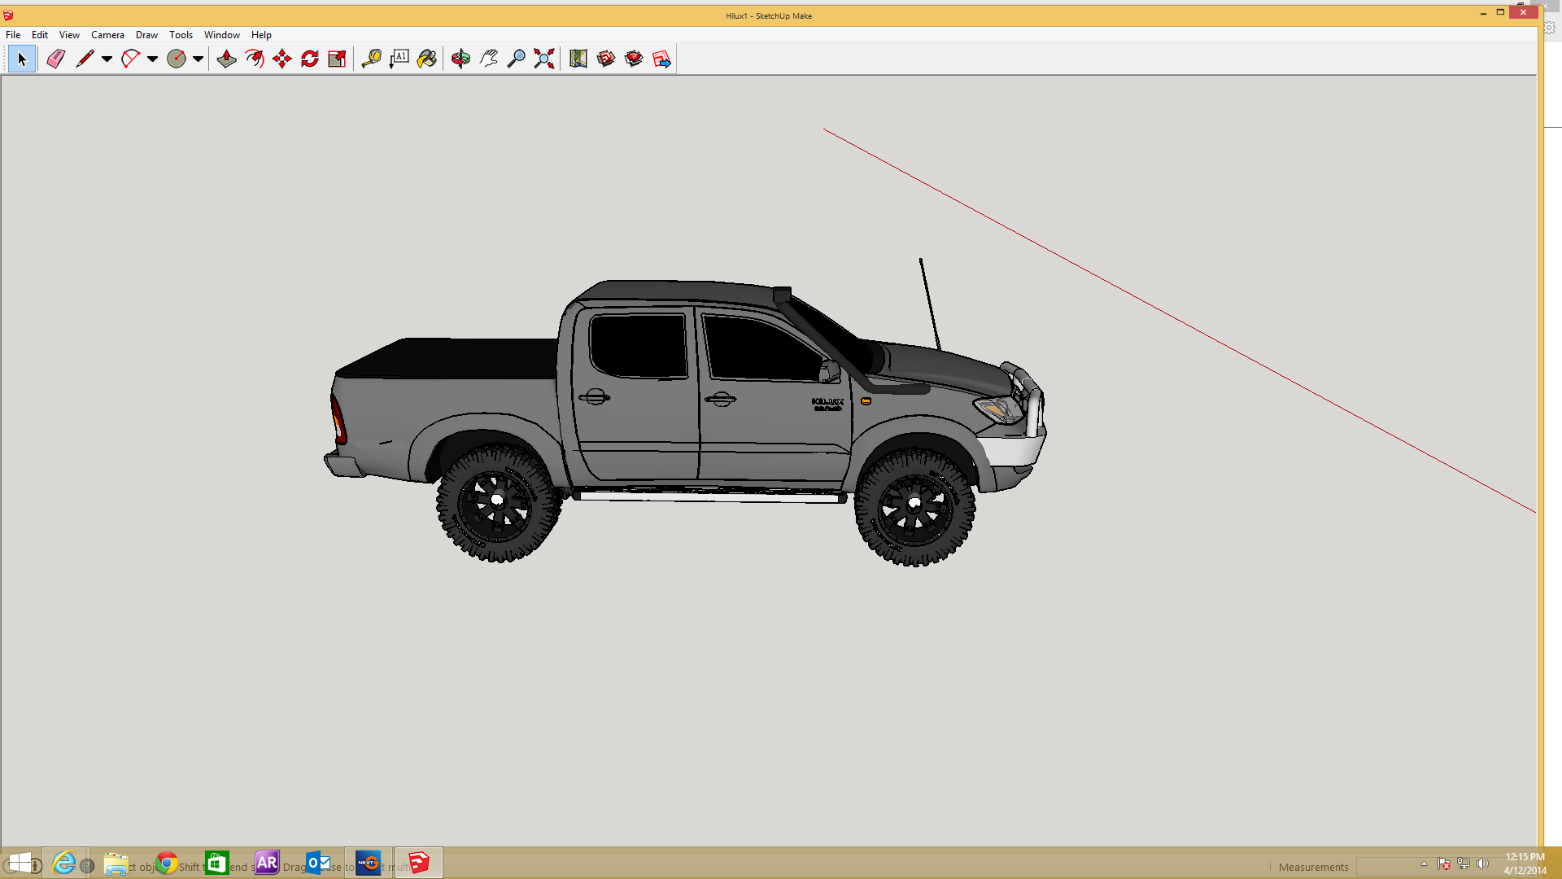Select the Circle shape tool
Screen dimensions: 1562x879
[x=176, y=59]
